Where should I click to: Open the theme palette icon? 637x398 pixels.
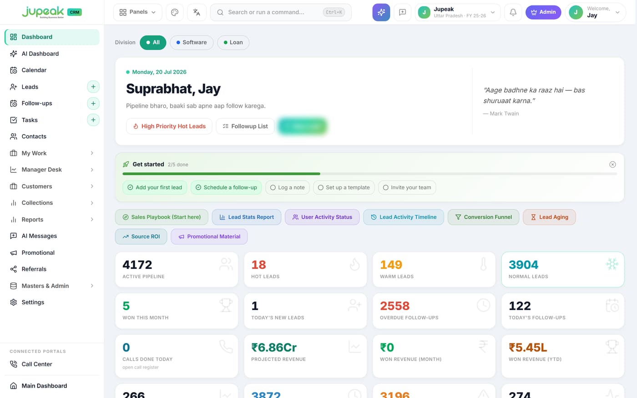pyautogui.click(x=175, y=12)
